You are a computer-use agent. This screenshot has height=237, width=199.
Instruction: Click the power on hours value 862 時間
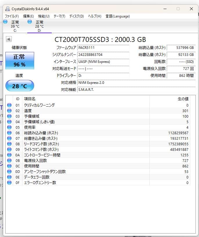(x=181, y=76)
